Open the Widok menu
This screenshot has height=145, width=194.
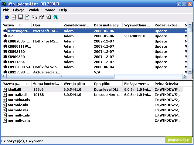point(34,10)
